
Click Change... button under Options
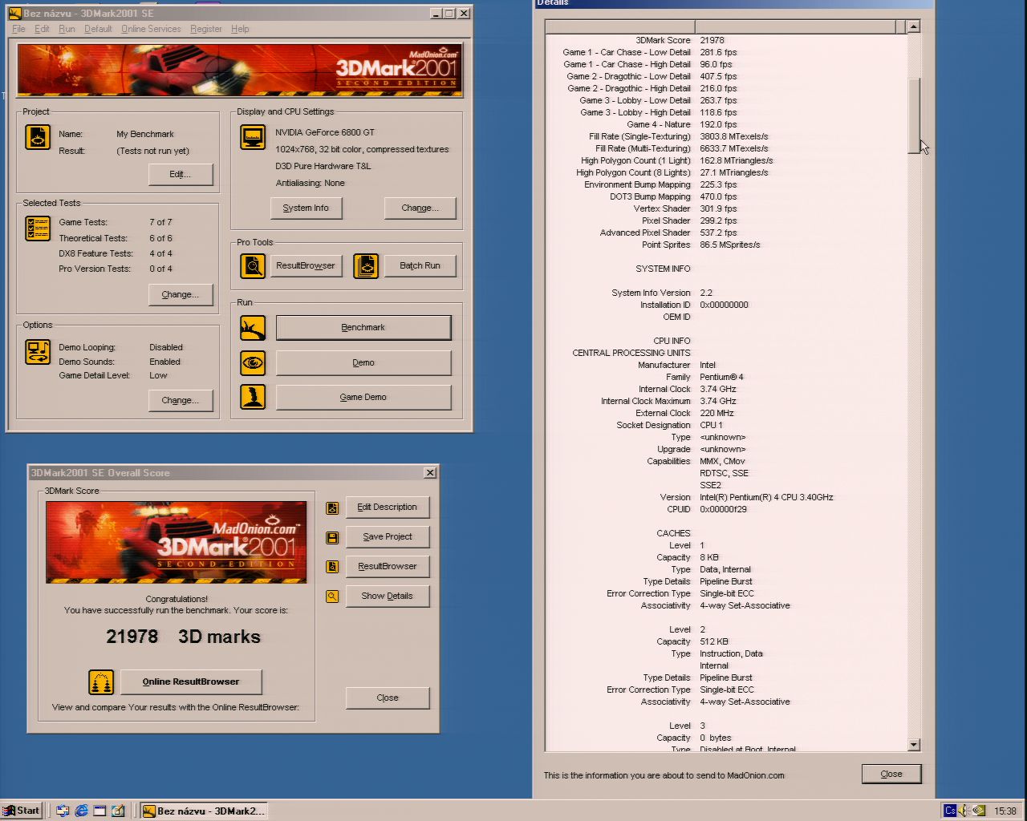pos(181,400)
